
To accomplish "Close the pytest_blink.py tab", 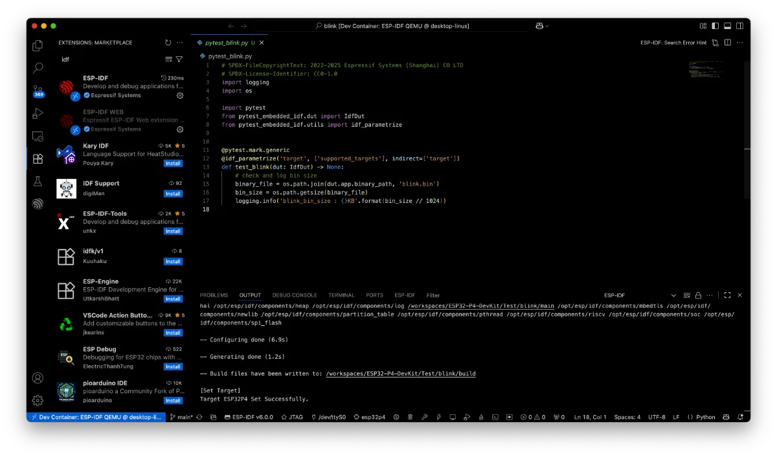I will (x=262, y=43).
